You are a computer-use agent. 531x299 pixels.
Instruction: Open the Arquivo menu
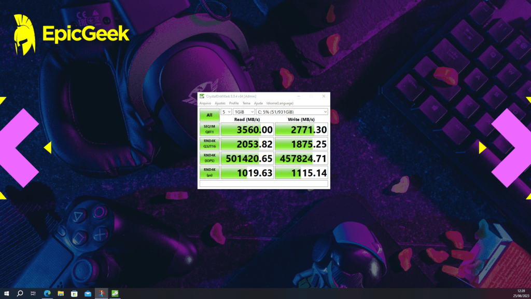tap(206, 103)
